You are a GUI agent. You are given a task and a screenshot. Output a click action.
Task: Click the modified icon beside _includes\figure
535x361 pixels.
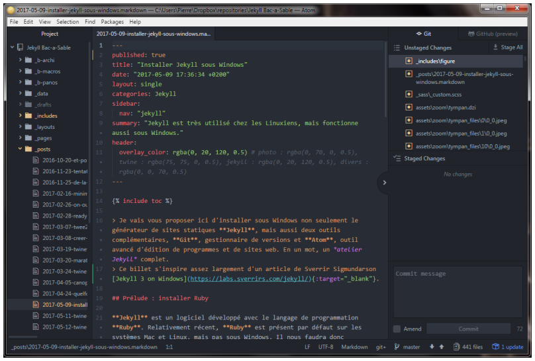tap(409, 61)
